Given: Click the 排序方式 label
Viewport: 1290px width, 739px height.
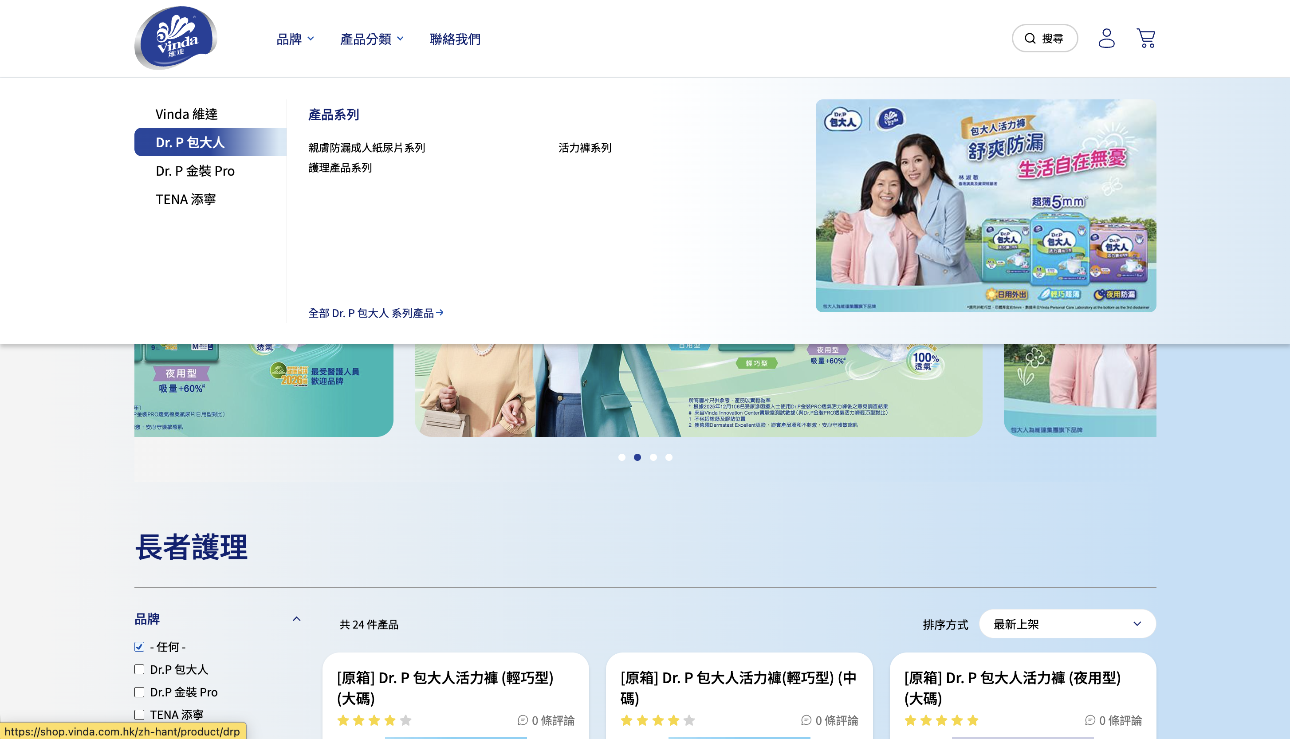Looking at the screenshot, I should click(945, 624).
